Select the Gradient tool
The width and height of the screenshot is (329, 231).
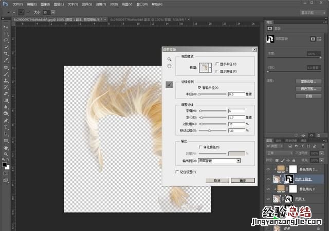pos(6,101)
